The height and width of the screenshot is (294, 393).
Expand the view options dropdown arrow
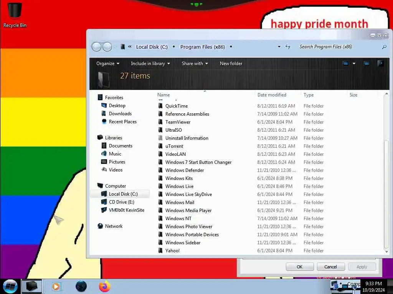pyautogui.click(x=354, y=64)
